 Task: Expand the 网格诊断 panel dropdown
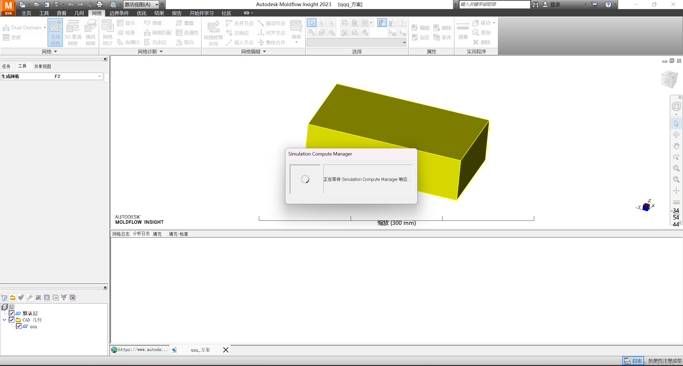[x=161, y=51]
